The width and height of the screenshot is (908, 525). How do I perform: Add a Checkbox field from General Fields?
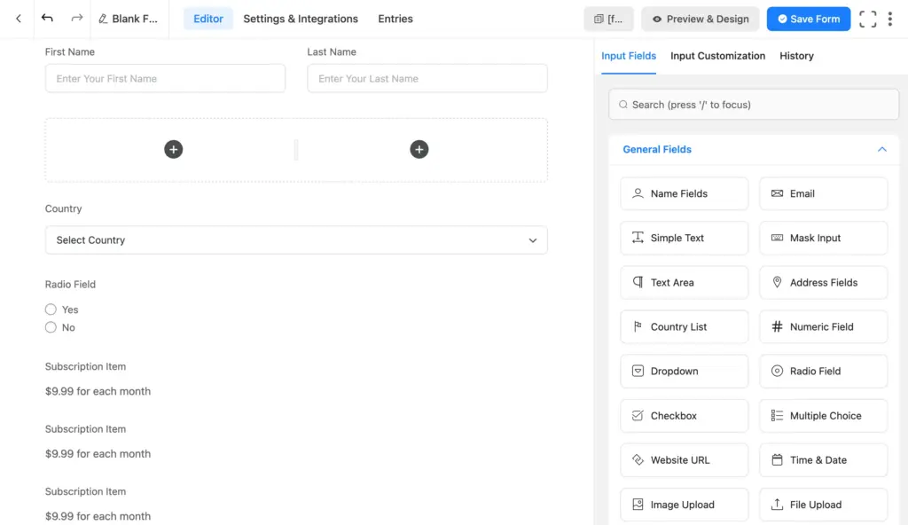[684, 415]
